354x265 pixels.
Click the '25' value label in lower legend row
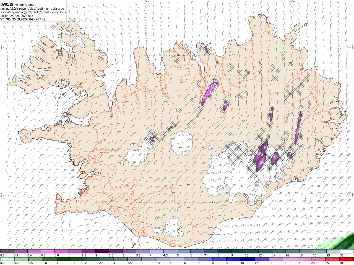tap(327, 263)
